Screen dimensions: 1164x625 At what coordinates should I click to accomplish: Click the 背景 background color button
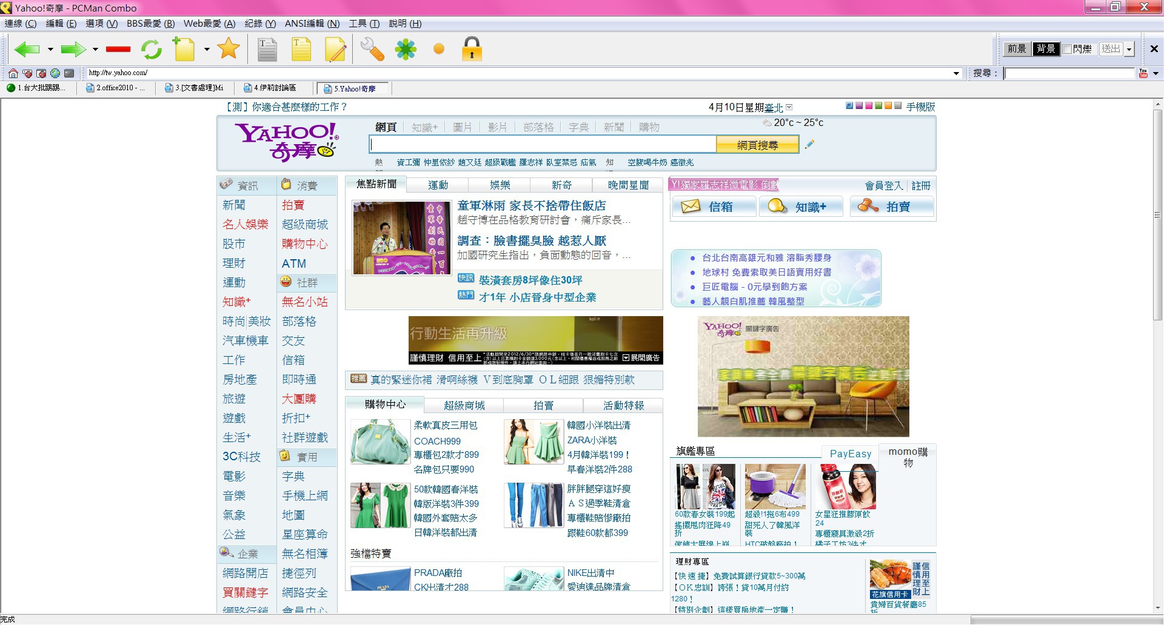[x=1046, y=49]
